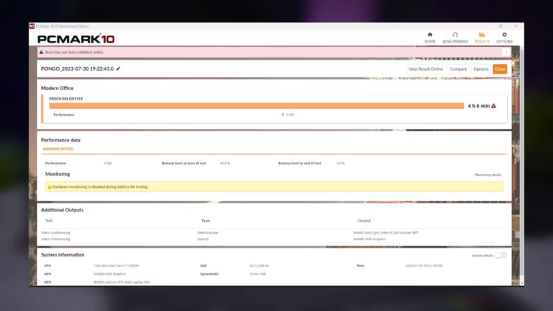
Task: Click the warning triangle beside 4 h 6 min
Action: pyautogui.click(x=494, y=106)
